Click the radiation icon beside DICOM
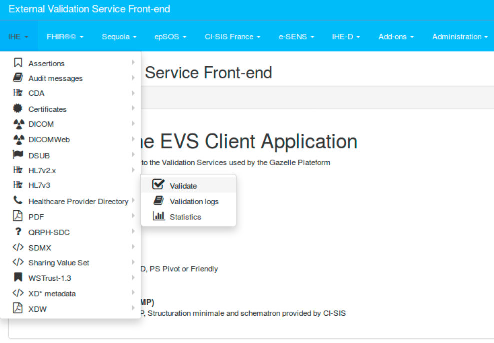Viewport: 494px width, 343px height. click(18, 124)
